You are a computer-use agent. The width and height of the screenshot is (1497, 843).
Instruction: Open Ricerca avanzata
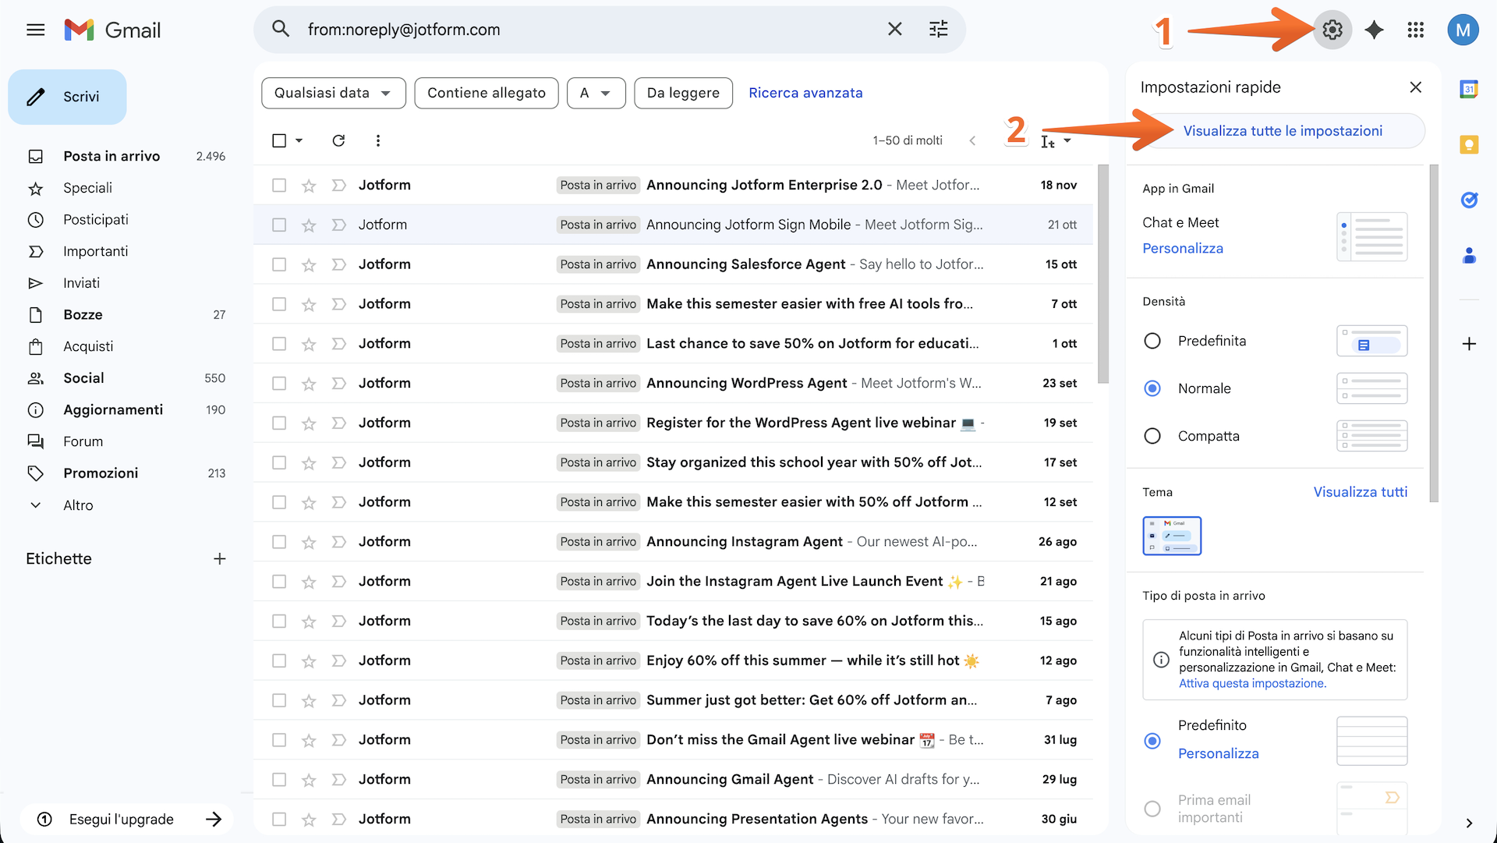[805, 93]
